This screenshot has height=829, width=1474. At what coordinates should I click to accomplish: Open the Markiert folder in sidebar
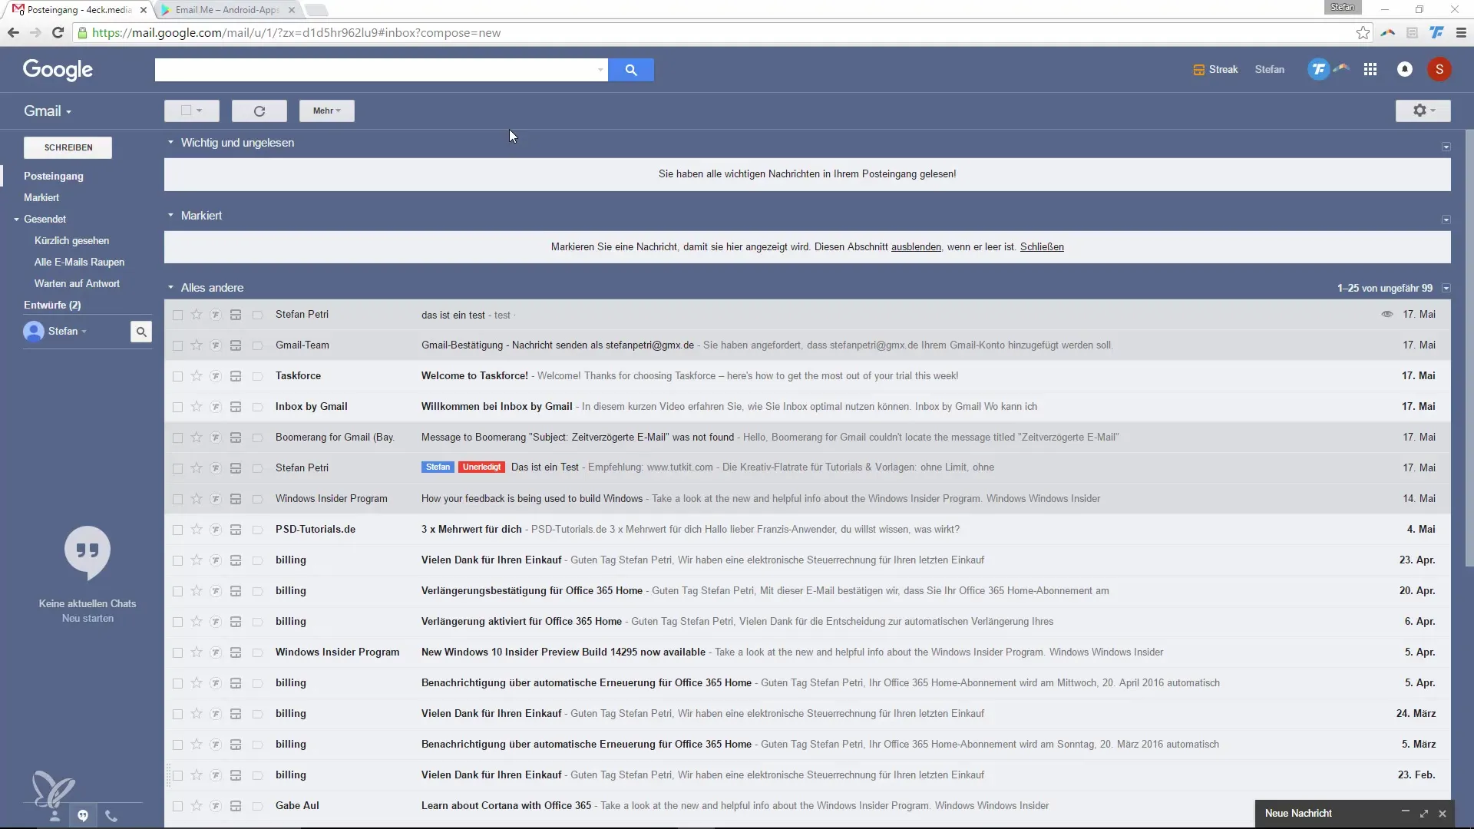pyautogui.click(x=41, y=197)
